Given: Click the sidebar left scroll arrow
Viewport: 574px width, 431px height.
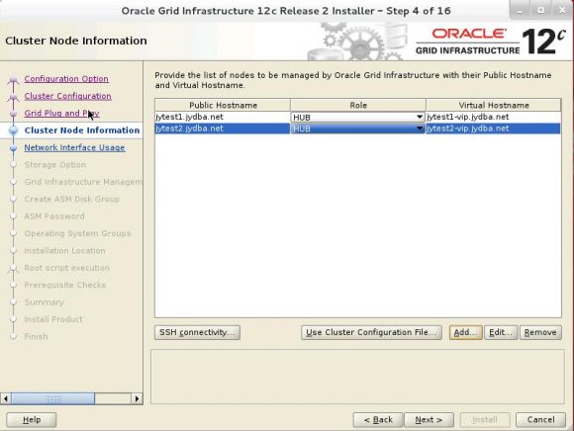Looking at the screenshot, I should click(6, 398).
